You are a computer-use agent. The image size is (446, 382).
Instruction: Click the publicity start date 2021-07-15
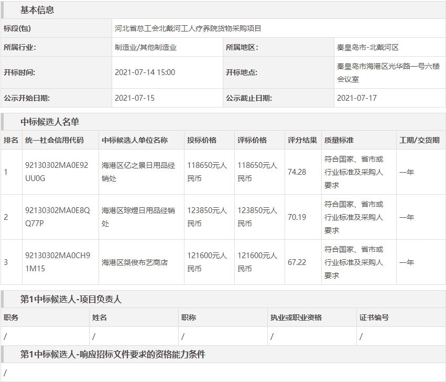click(x=135, y=98)
